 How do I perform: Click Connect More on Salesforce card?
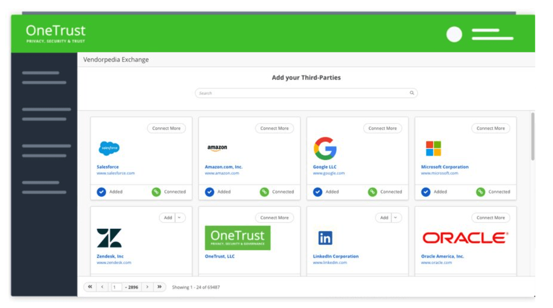point(166,128)
